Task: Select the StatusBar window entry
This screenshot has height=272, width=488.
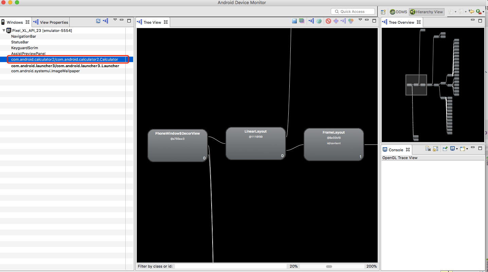Action: 20,42
